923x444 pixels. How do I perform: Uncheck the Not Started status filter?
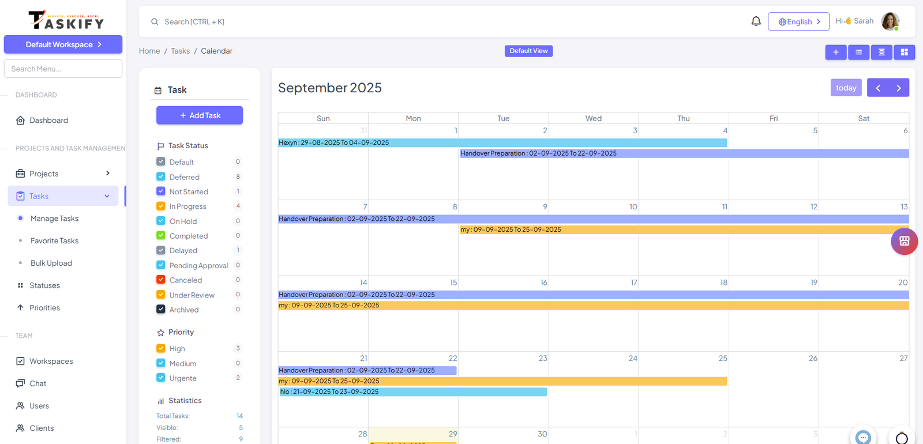click(x=161, y=191)
